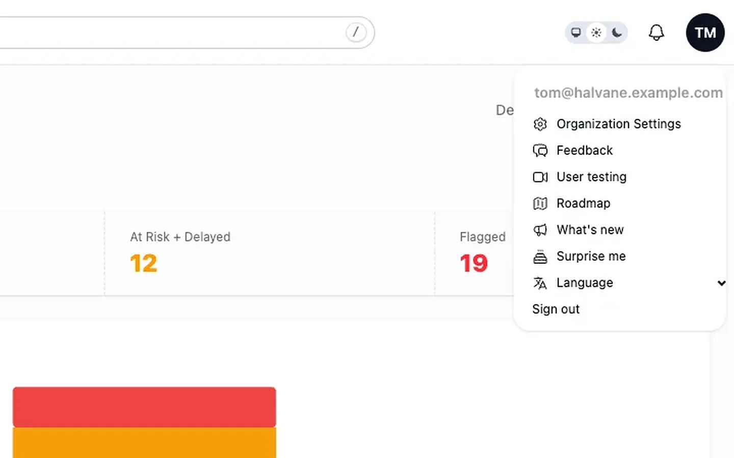Open What's new
The height and width of the screenshot is (458, 734).
590,230
